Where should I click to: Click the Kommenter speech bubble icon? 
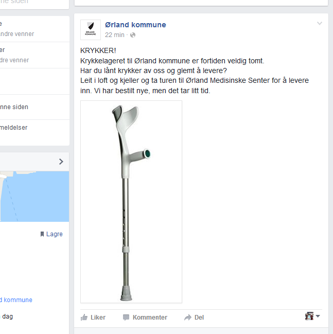(x=126, y=318)
